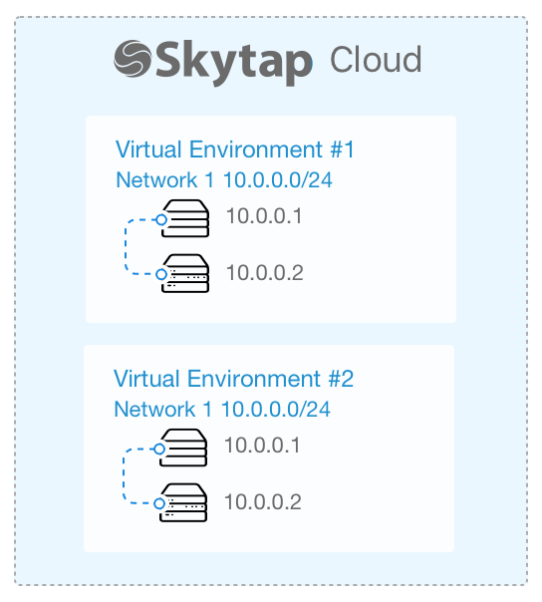542x602 pixels.
Task: Click the Cloud label beside Skytap
Action: point(376,59)
